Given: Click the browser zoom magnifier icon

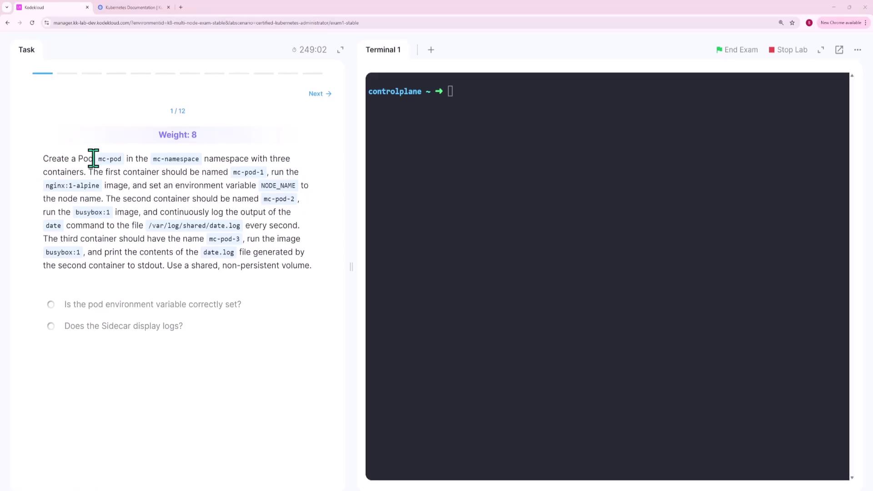Looking at the screenshot, I should pos(781,23).
